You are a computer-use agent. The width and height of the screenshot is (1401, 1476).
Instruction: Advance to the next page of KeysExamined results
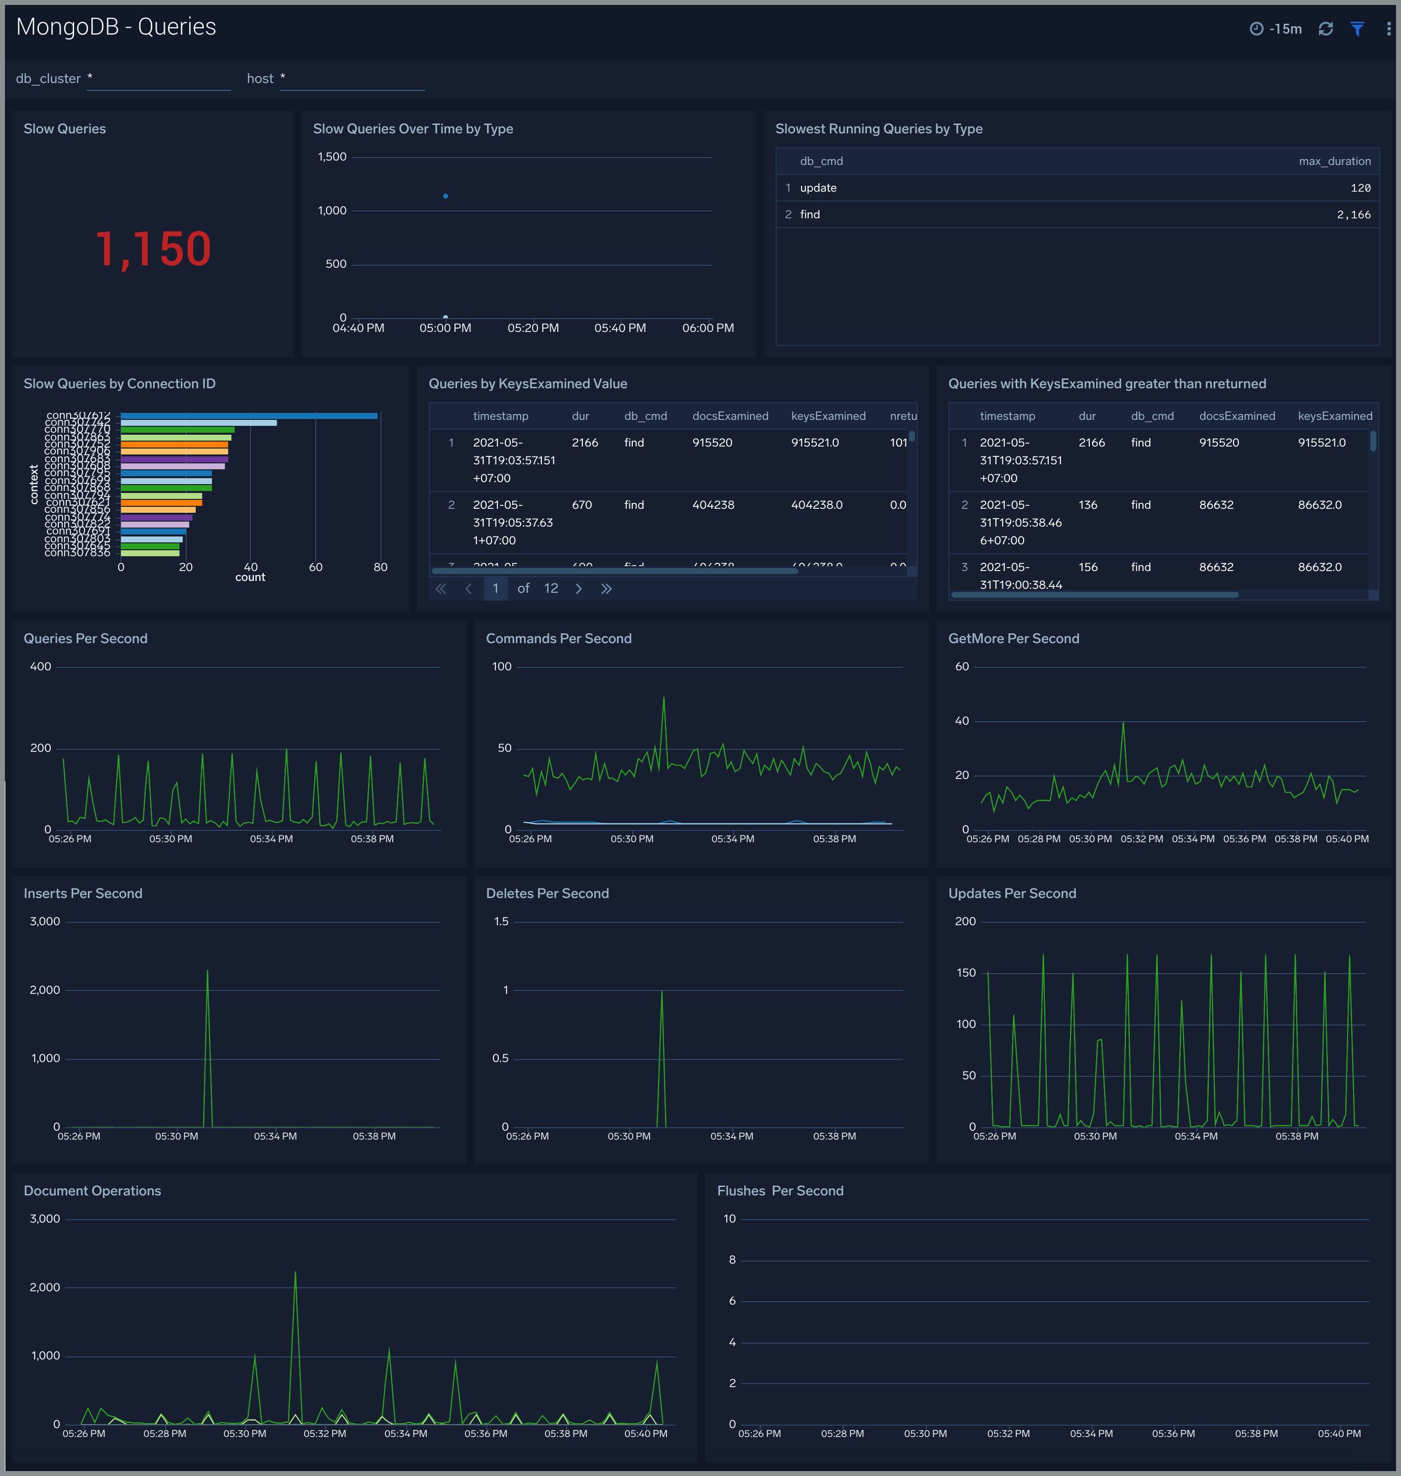(579, 589)
